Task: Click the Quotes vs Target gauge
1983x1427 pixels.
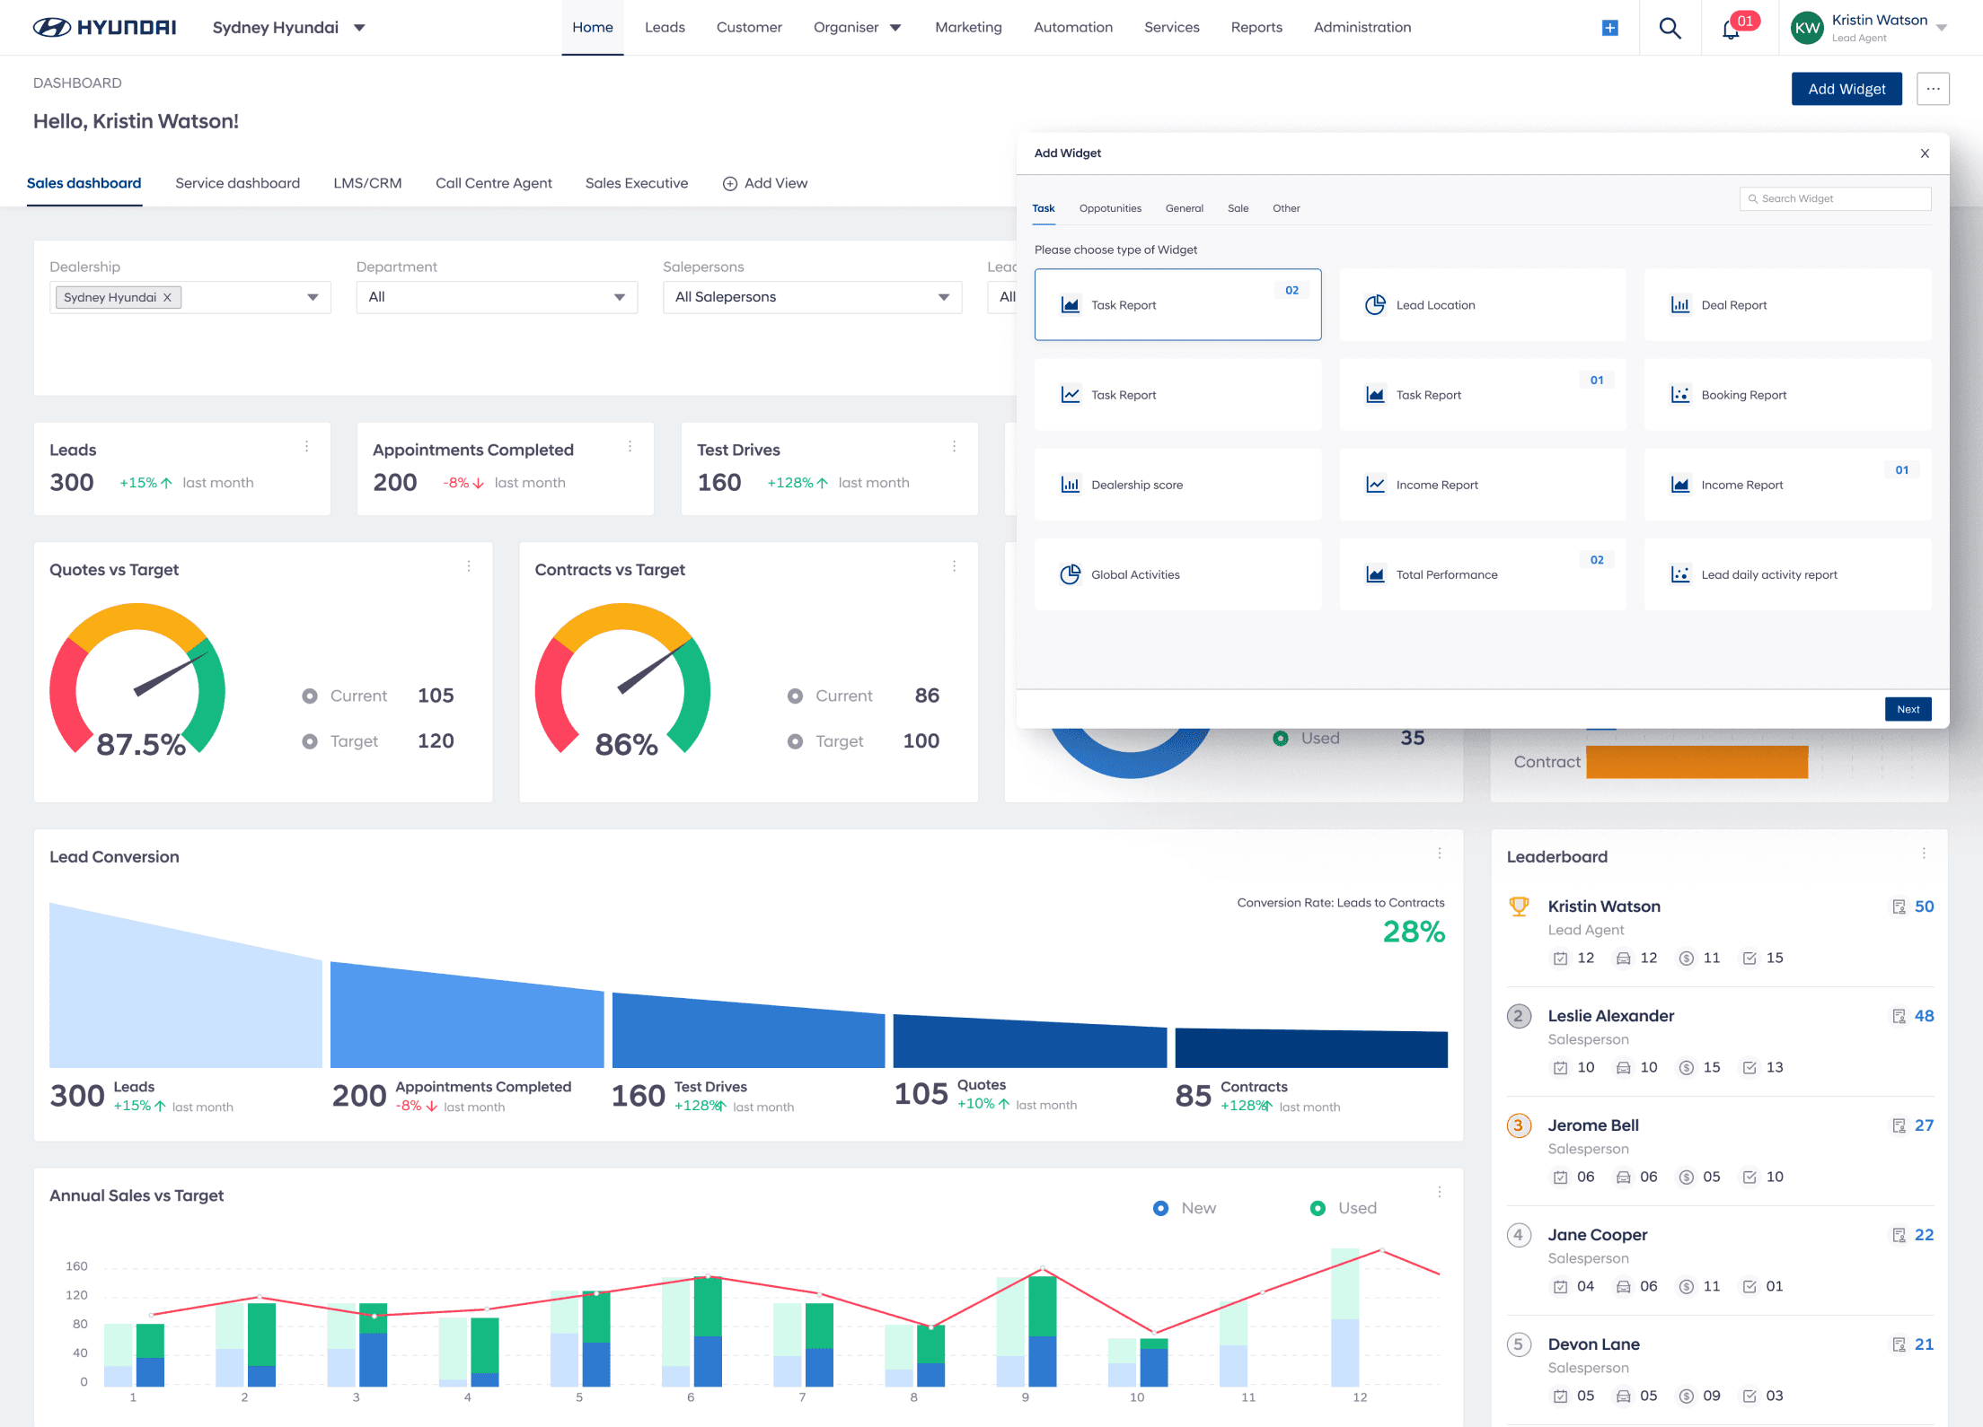Action: tap(137, 679)
